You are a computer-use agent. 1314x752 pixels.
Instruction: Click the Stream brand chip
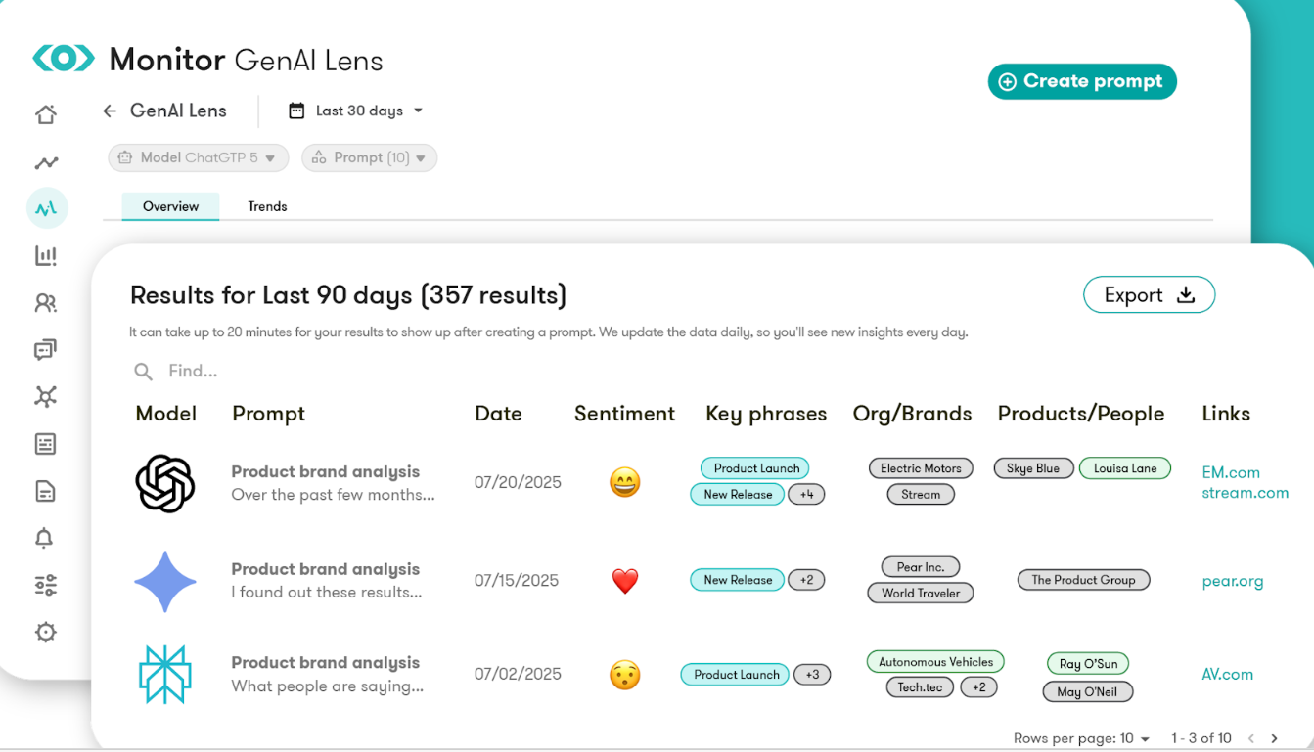click(921, 494)
